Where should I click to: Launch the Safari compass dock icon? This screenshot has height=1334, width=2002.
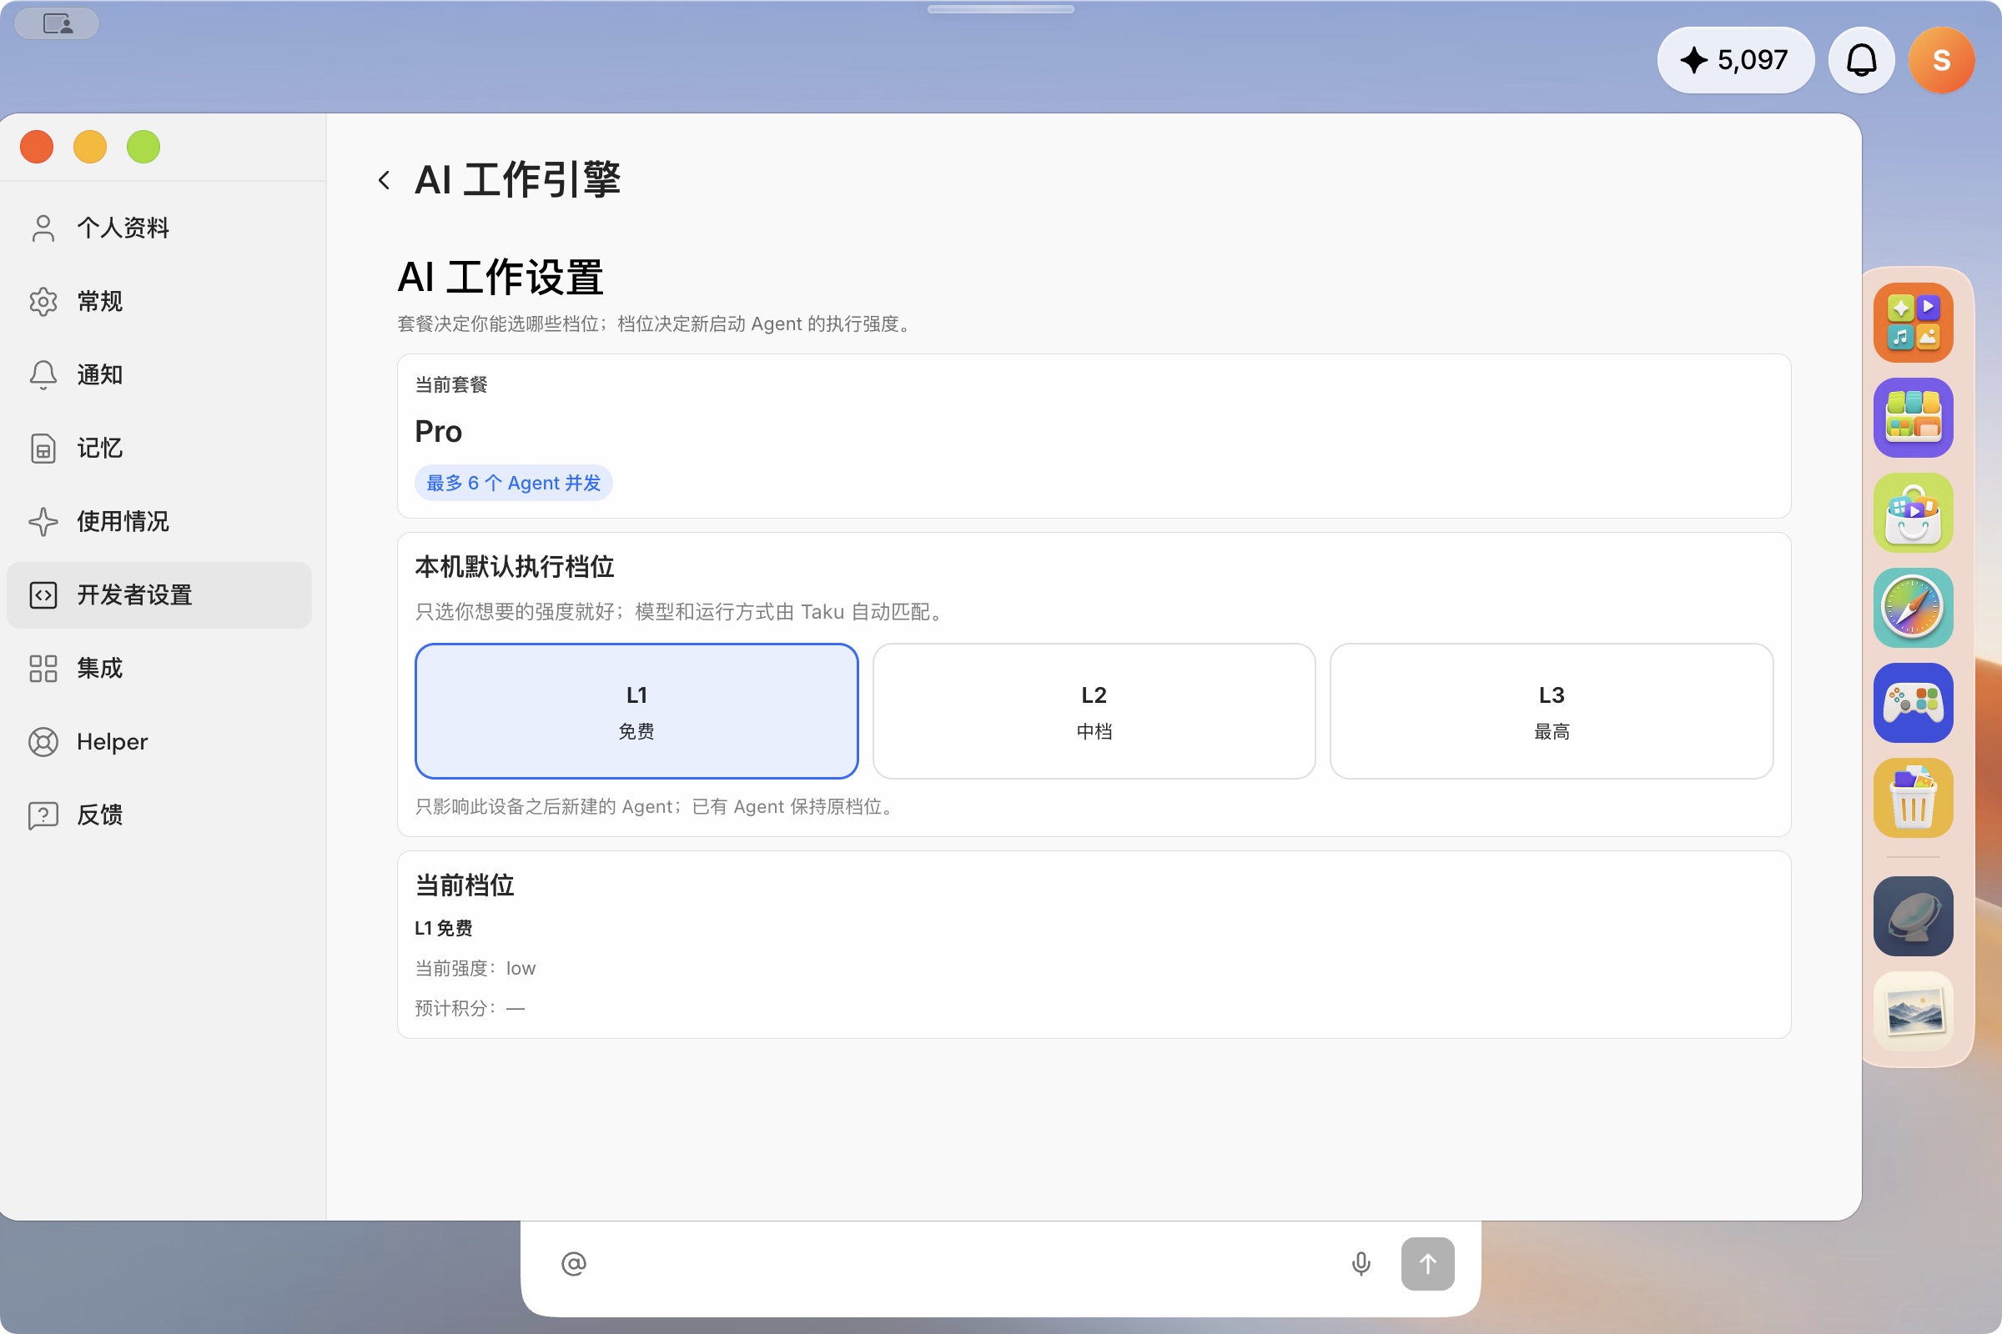1913,609
